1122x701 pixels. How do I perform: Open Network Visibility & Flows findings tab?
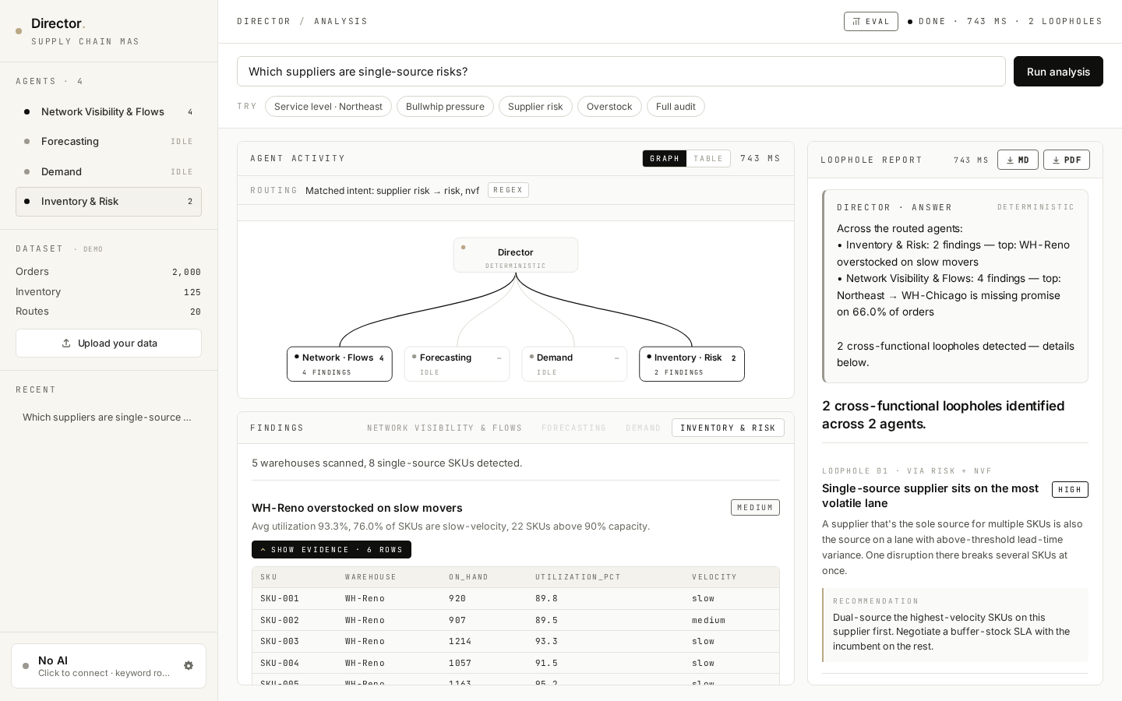(x=444, y=428)
